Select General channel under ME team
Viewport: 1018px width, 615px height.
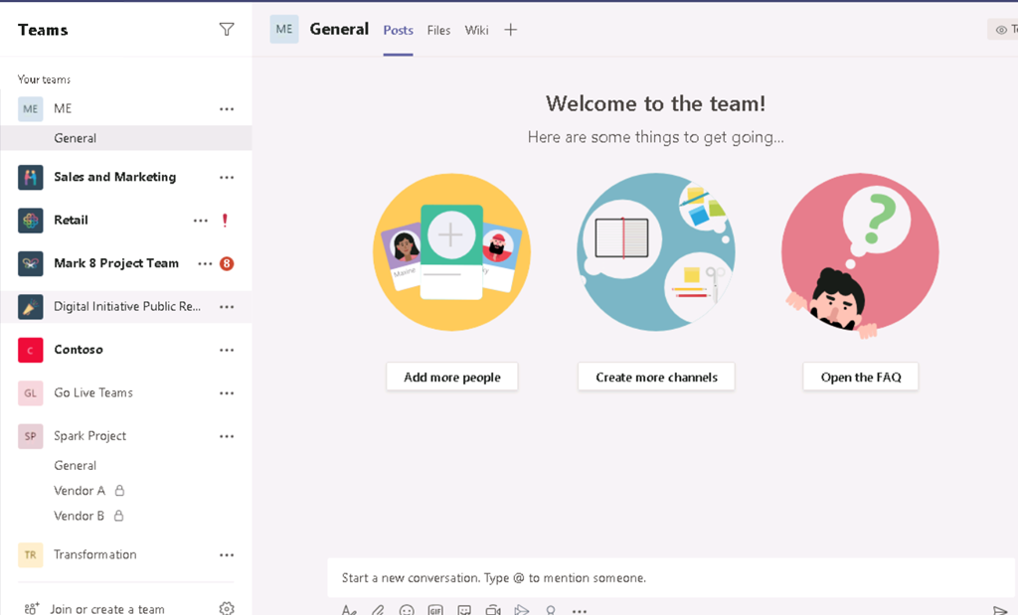tap(126, 138)
